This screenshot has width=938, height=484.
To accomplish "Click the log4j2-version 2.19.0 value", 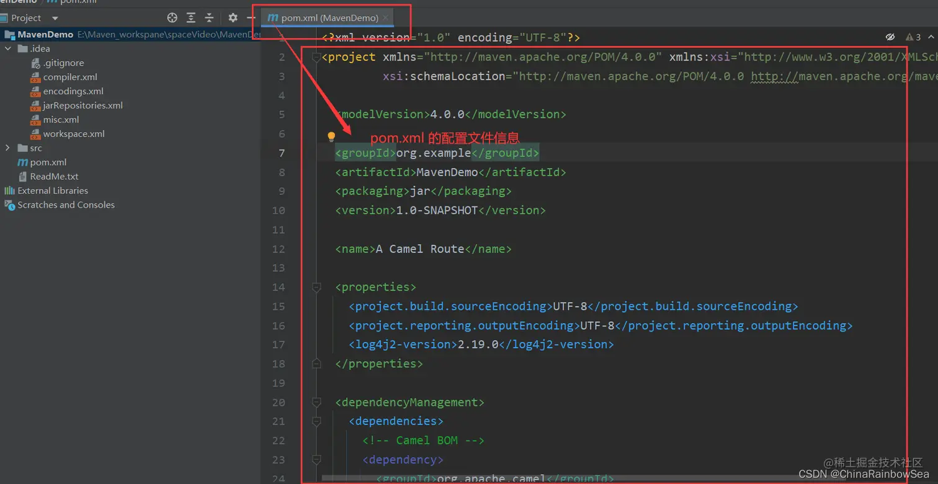I will point(478,345).
